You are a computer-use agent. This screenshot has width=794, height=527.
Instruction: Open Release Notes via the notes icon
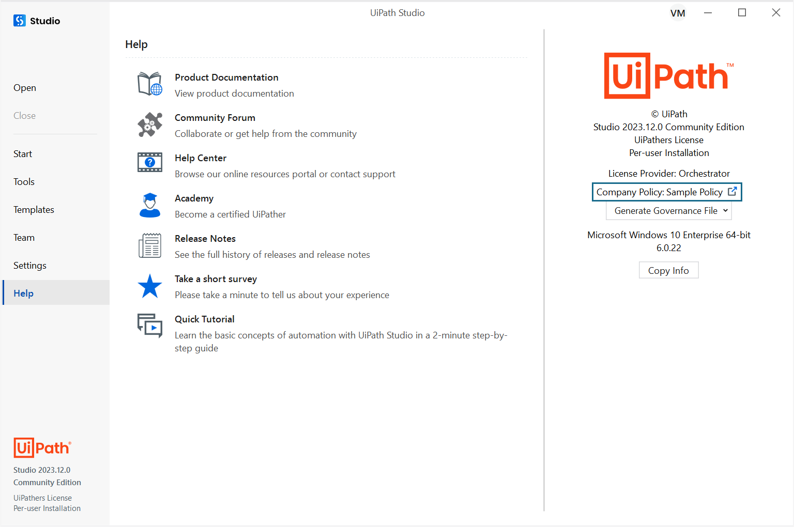(149, 245)
